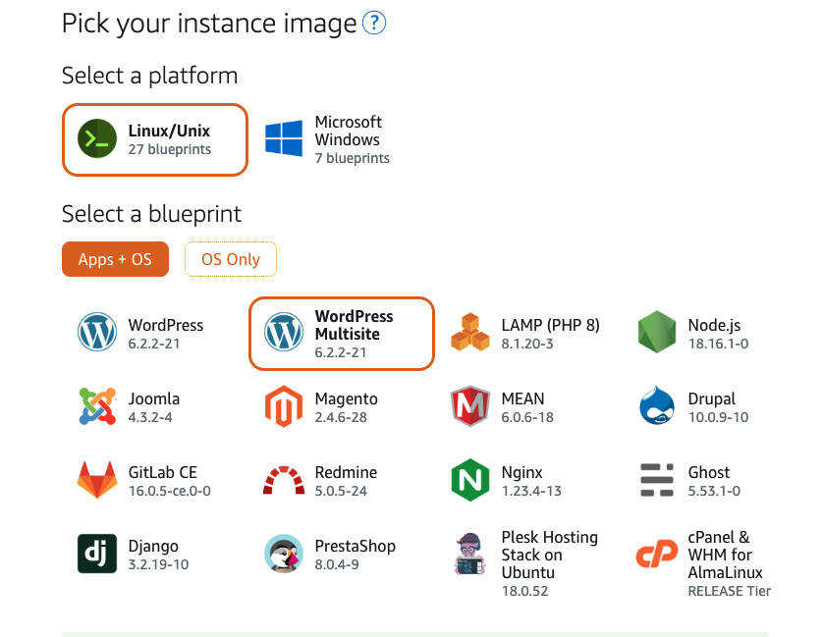Click the WordPress Multisite logo icon

click(284, 332)
